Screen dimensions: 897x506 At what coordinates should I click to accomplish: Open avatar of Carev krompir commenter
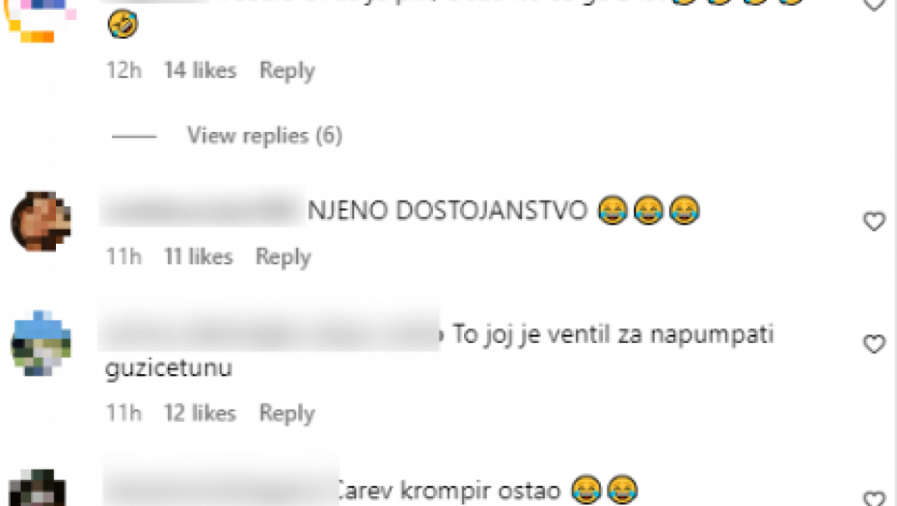click(38, 488)
